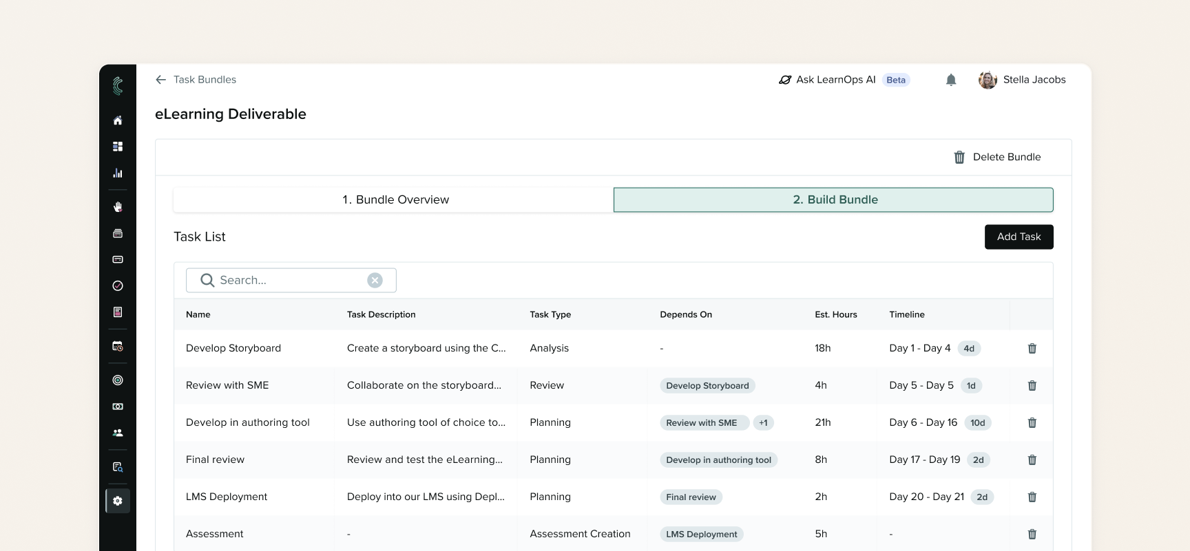Click the Day 20 - Day 21 timeline
This screenshot has width=1190, height=551.
[x=927, y=497]
